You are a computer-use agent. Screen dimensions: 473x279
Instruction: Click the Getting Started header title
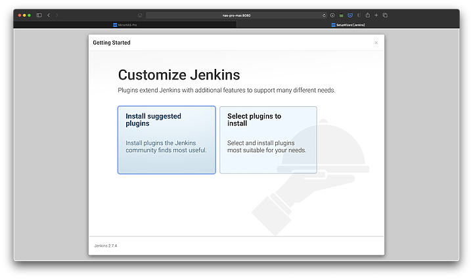112,43
